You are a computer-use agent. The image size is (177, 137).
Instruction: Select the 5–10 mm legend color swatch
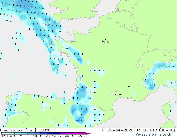(30, 133)
